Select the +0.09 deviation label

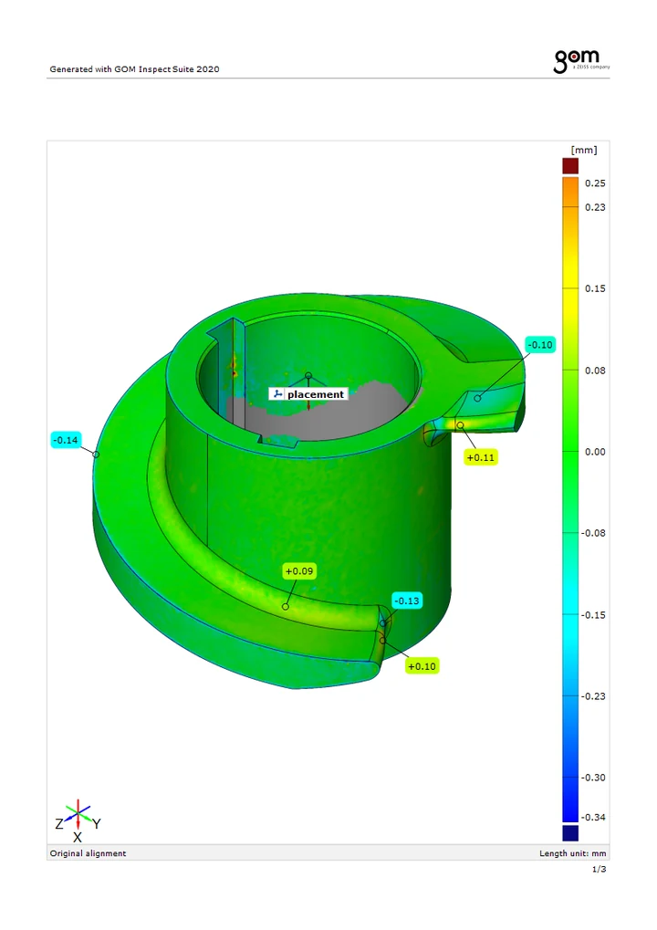pos(299,571)
